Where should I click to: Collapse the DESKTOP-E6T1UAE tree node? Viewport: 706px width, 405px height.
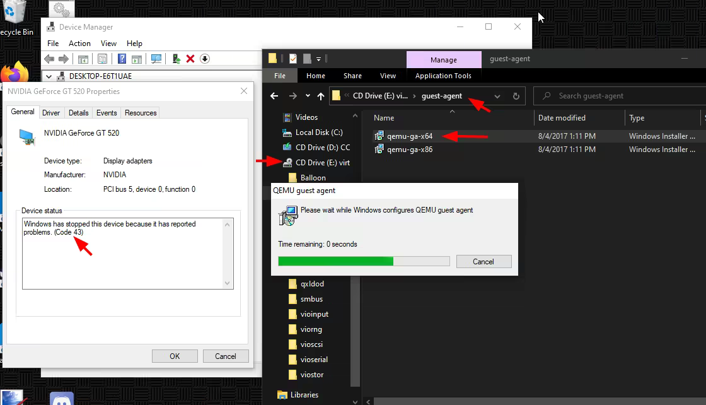[49, 76]
